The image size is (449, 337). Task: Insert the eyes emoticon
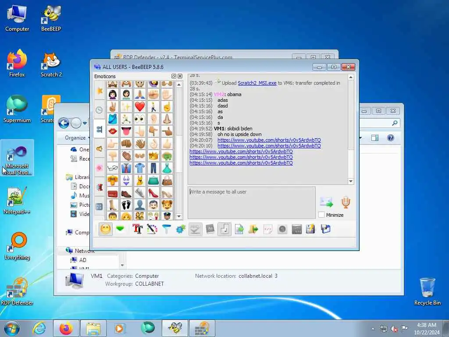(x=140, y=118)
